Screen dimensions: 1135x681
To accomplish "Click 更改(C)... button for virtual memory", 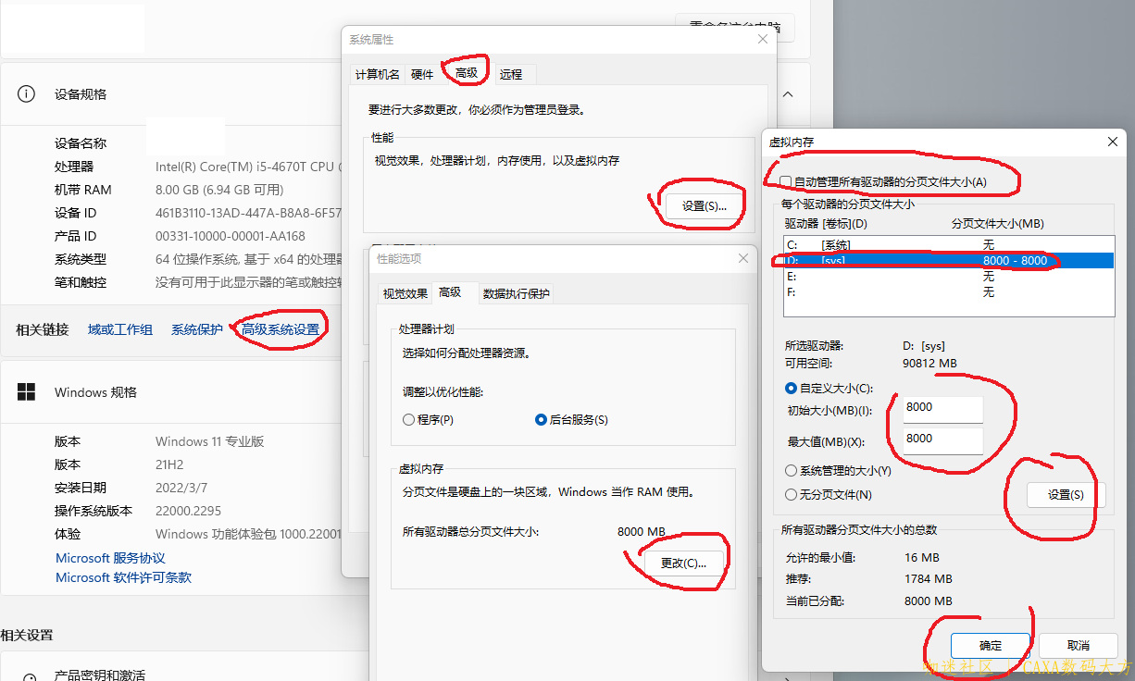I will pos(683,563).
